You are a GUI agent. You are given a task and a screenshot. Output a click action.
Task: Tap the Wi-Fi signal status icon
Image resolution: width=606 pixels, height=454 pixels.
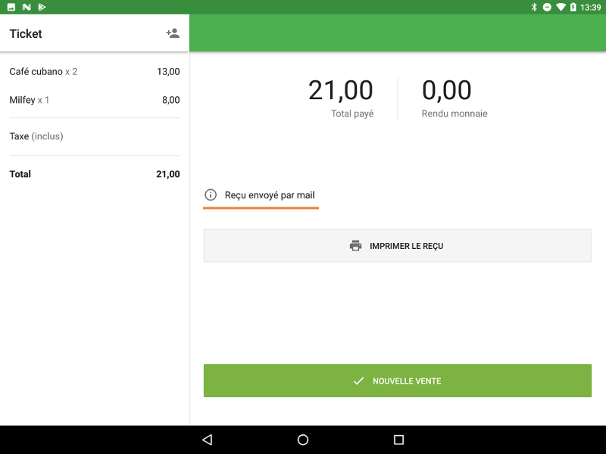pyautogui.click(x=561, y=7)
